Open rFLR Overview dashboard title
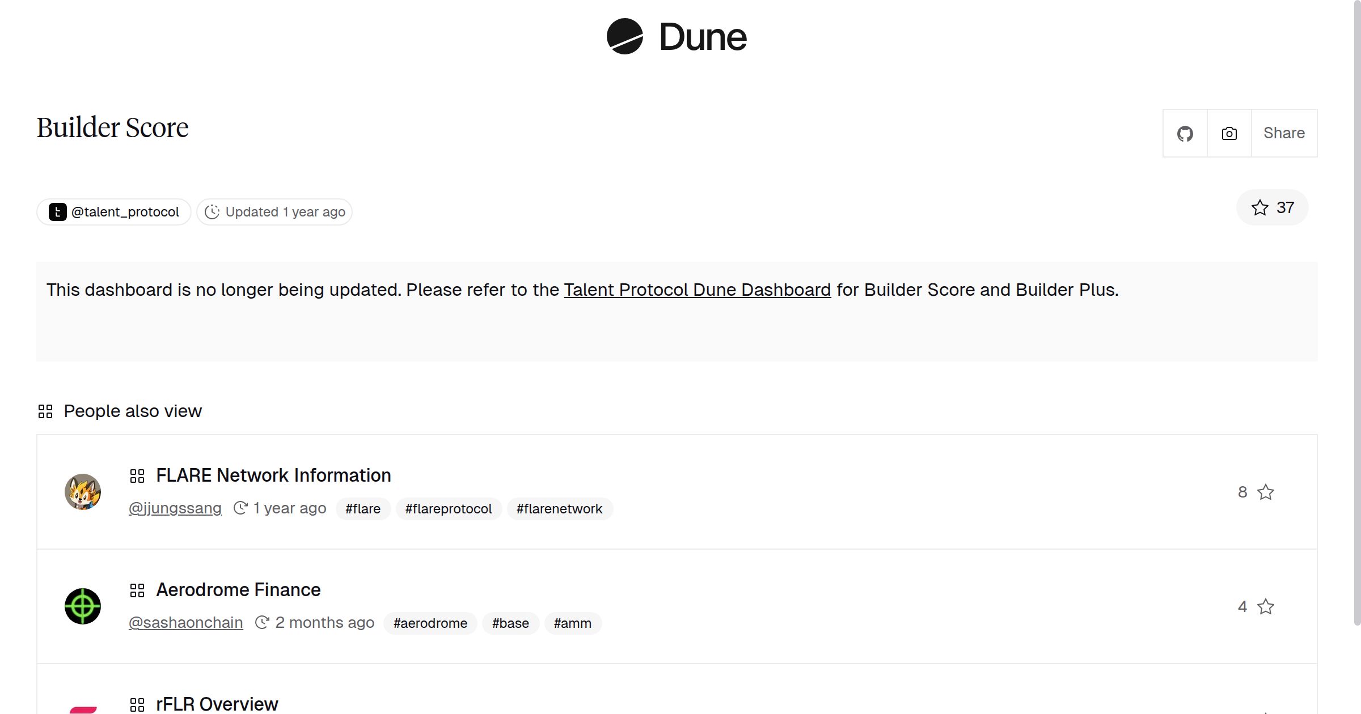The width and height of the screenshot is (1361, 714). pos(217,704)
